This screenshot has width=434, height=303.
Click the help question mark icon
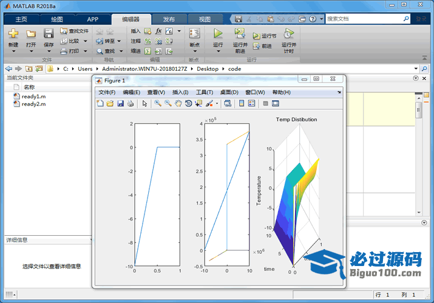point(313,19)
